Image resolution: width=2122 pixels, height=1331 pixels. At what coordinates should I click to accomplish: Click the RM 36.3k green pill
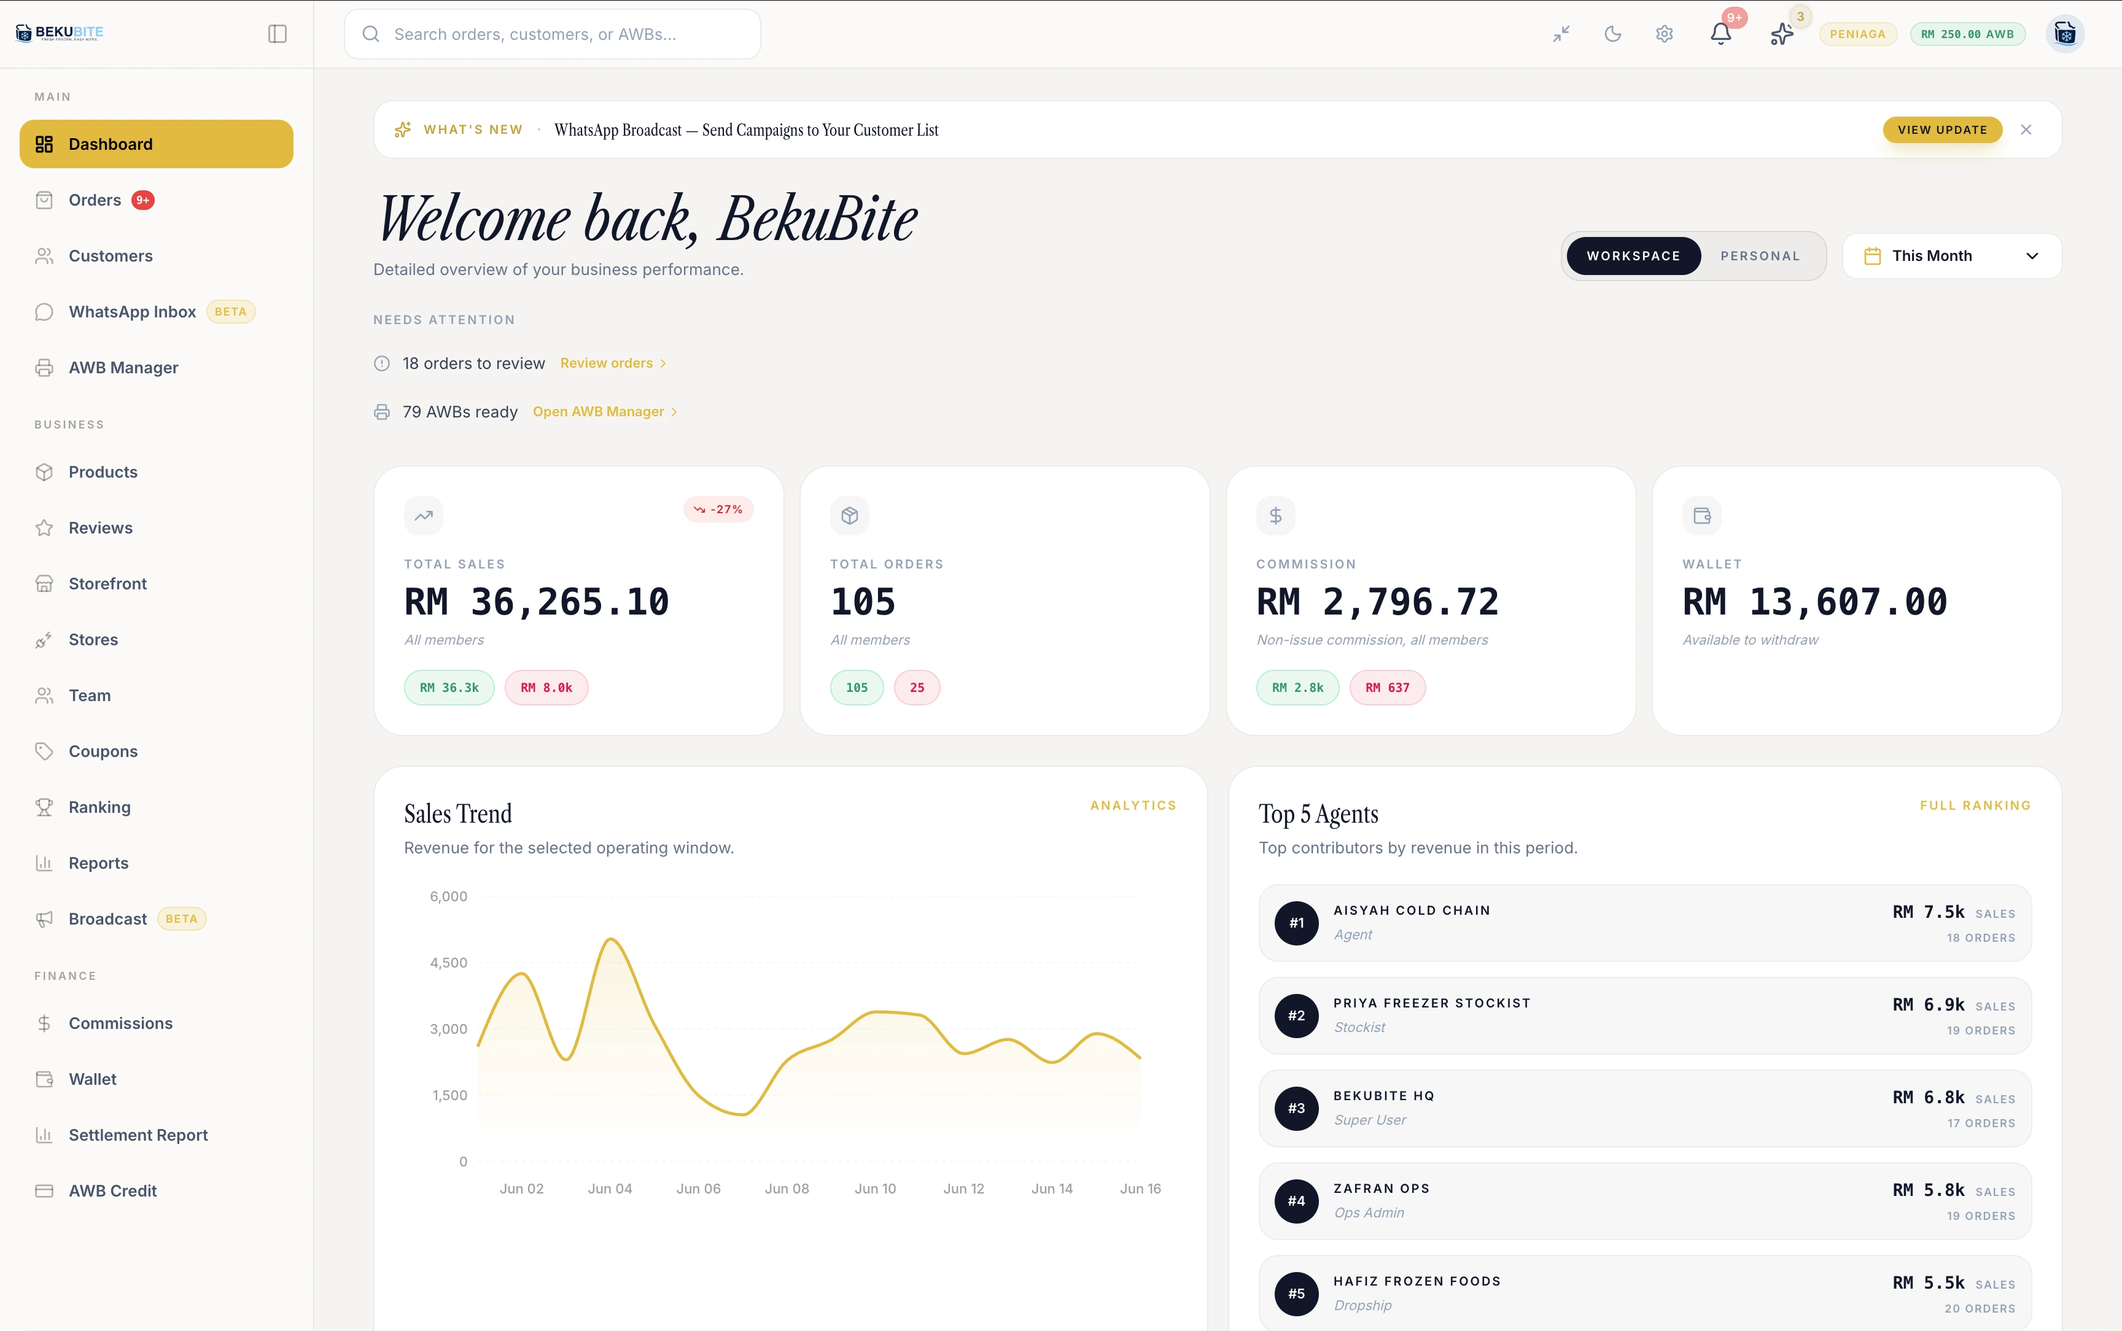click(x=449, y=688)
